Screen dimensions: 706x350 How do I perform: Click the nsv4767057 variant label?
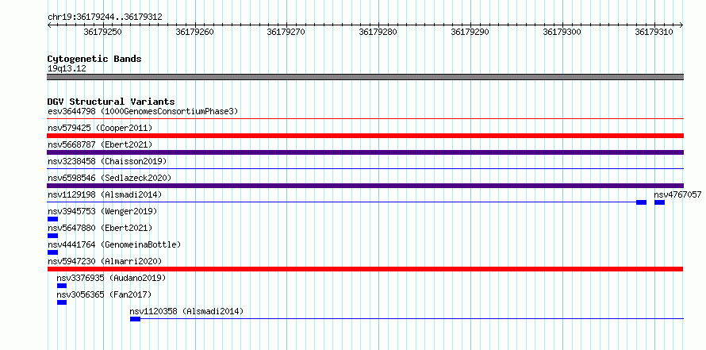pyautogui.click(x=677, y=194)
